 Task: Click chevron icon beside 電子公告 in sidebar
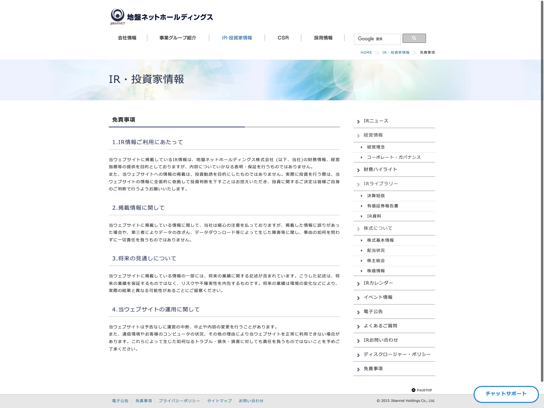click(358, 312)
